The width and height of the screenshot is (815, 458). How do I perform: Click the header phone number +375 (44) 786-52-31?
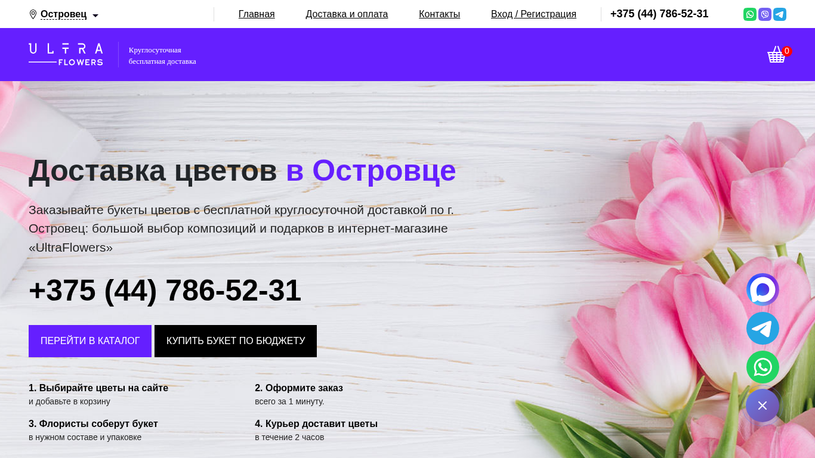[x=659, y=14]
